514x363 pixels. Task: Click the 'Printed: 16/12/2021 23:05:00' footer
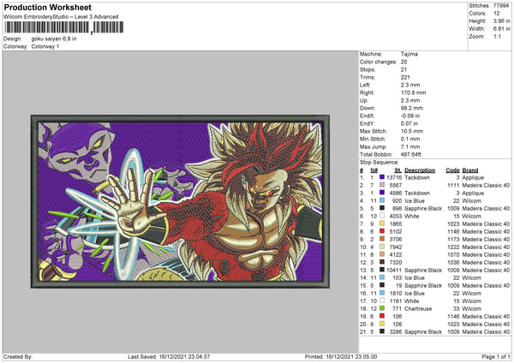341,356
